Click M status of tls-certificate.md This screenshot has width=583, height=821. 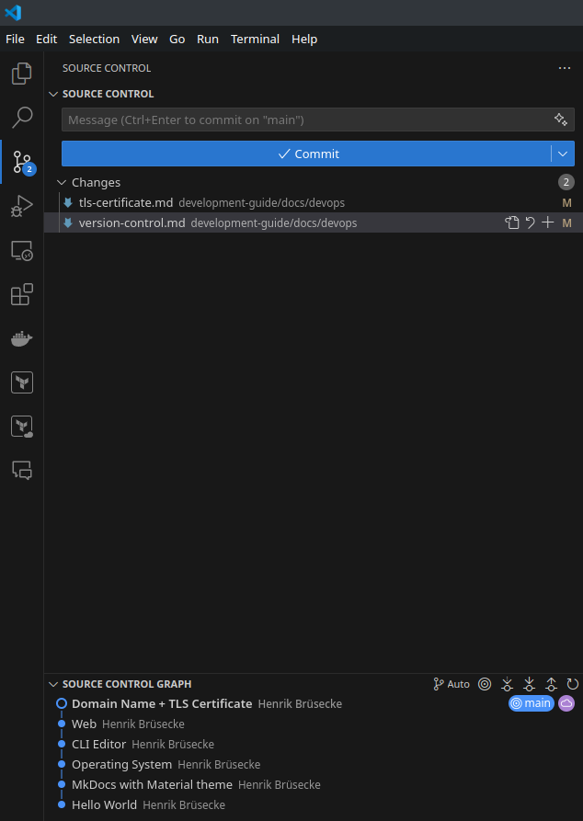(566, 202)
